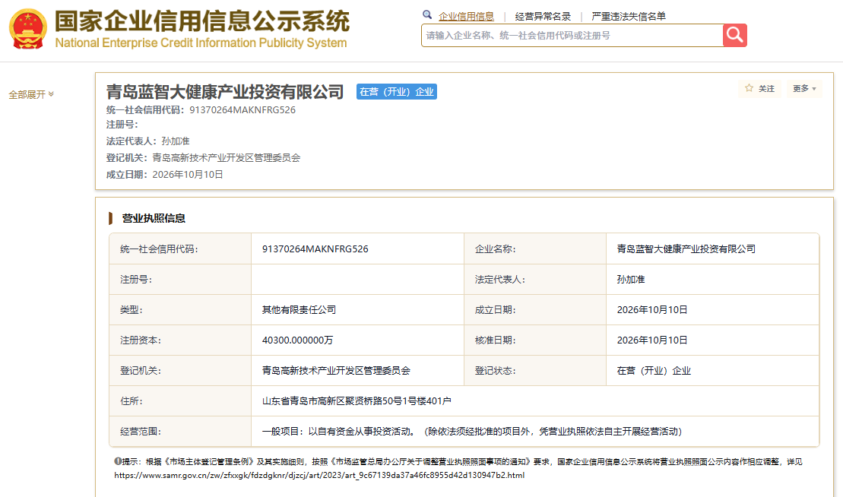843x497 pixels.
Task: Open the samr.gov.cn notice link
Action: (319, 475)
